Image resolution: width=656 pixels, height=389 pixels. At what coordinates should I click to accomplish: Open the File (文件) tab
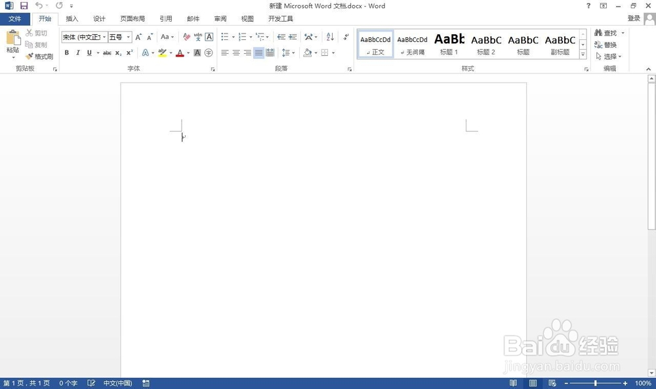(x=15, y=19)
